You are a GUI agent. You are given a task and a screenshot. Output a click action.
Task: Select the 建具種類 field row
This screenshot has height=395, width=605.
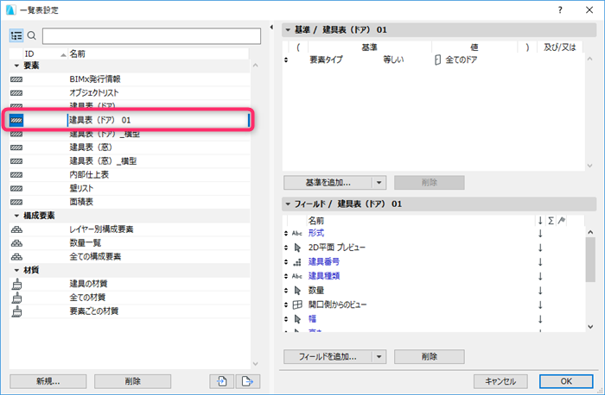[434, 276]
